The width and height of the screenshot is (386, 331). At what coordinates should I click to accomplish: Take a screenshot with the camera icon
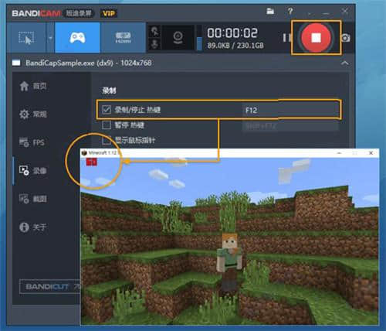tap(346, 38)
